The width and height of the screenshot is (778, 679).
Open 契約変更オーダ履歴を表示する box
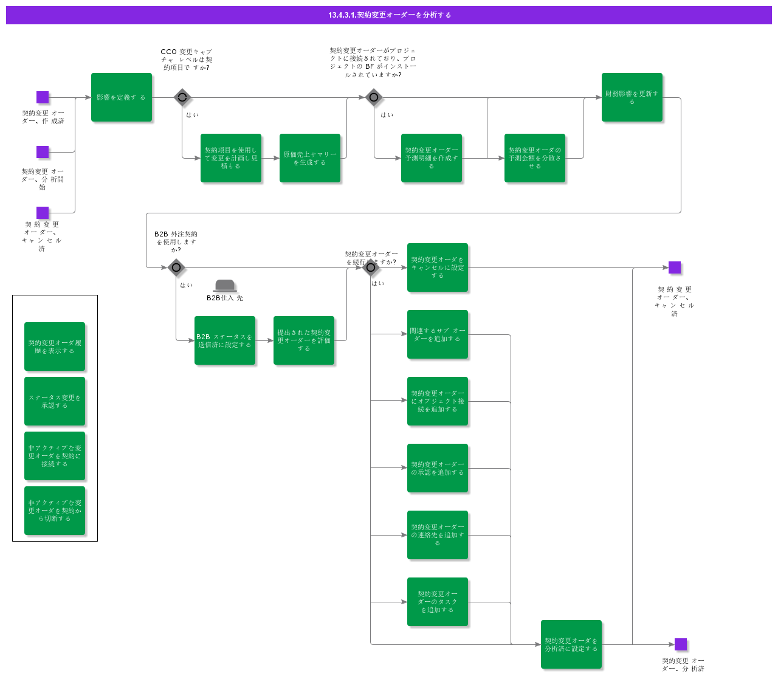55,346
